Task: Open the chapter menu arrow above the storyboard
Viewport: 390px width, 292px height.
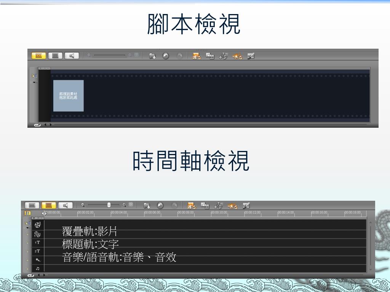Action: [48, 68]
